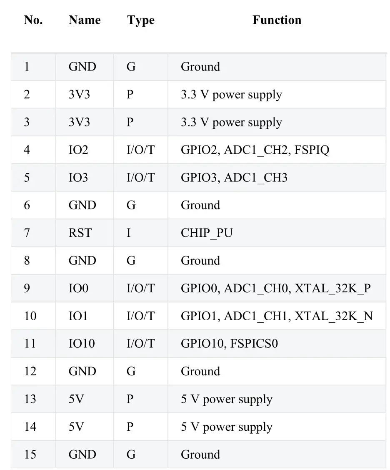
Task: Click the CHIP_PU function cell
Action: (207, 233)
